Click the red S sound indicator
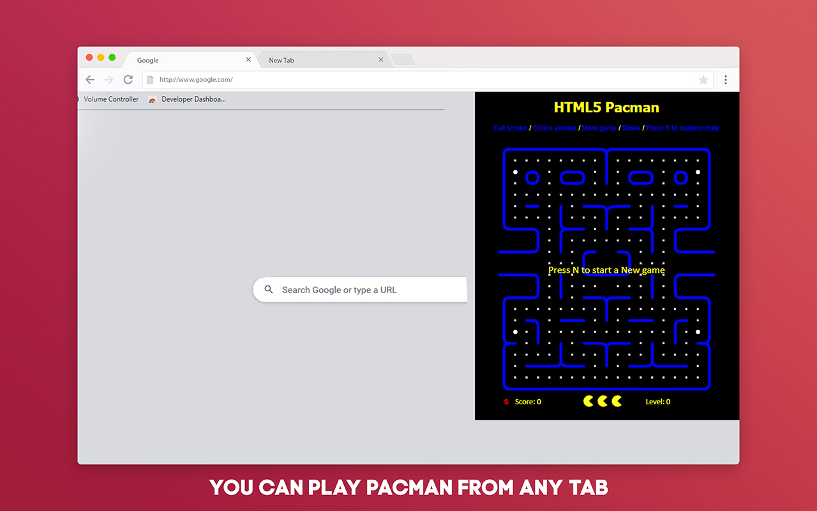Viewport: 817px width, 511px height. tap(506, 402)
